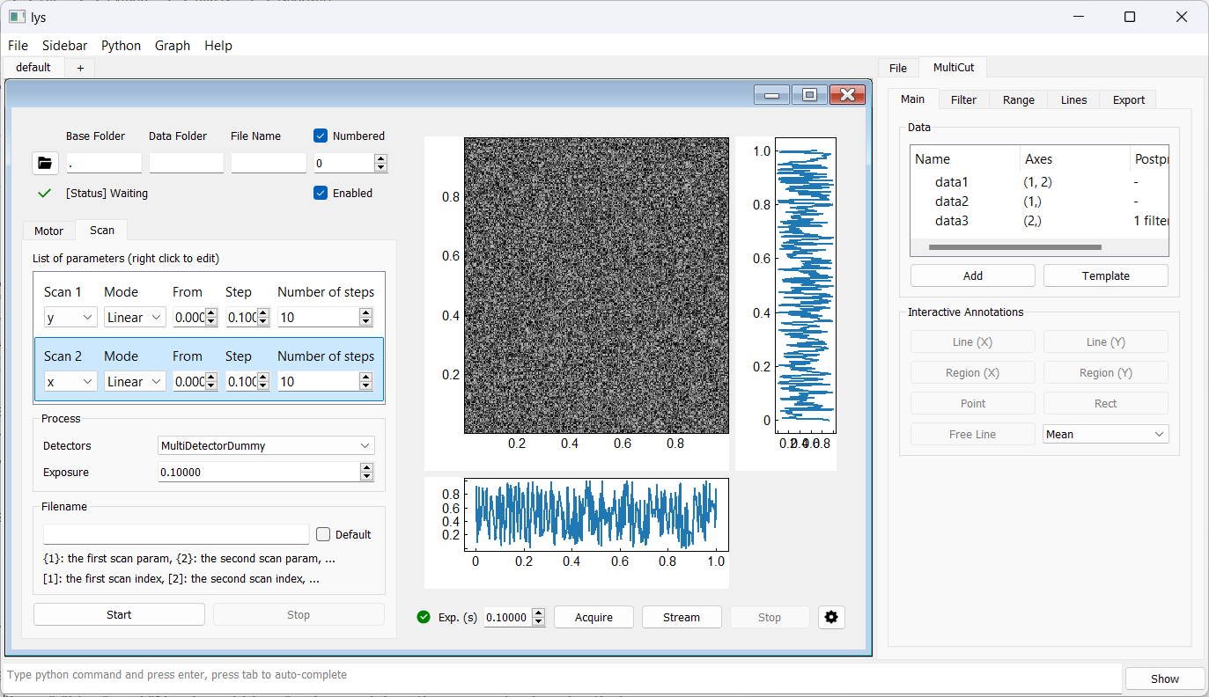
Task: Click the Start scan button
Action: tap(119, 615)
